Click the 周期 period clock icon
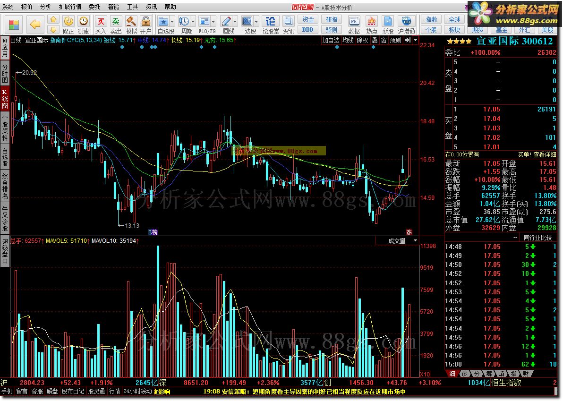The width and height of the screenshot is (563, 401). point(184,22)
